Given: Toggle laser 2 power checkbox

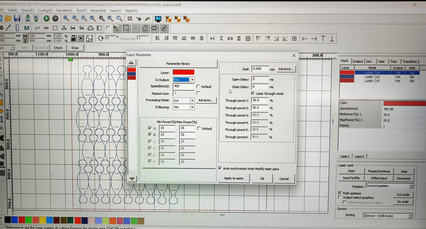Looking at the screenshot, I should click(150, 134).
